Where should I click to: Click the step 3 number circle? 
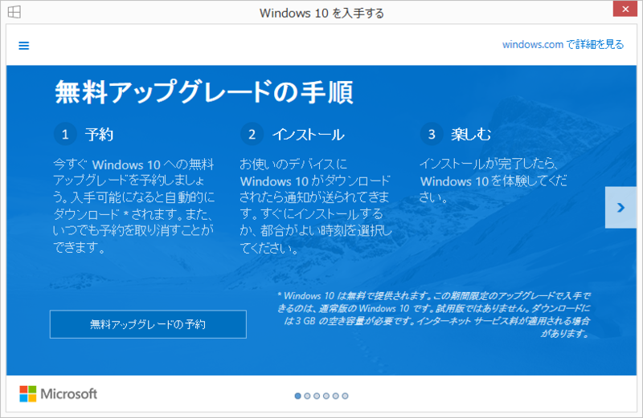[432, 134]
